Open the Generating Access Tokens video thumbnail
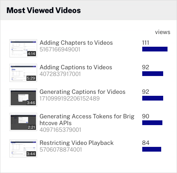 coord(23,122)
